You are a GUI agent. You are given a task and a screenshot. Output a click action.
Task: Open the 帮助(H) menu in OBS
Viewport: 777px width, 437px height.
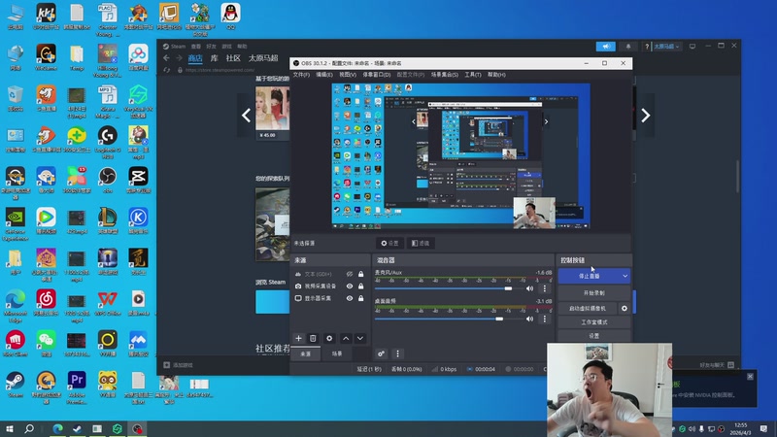click(496, 75)
